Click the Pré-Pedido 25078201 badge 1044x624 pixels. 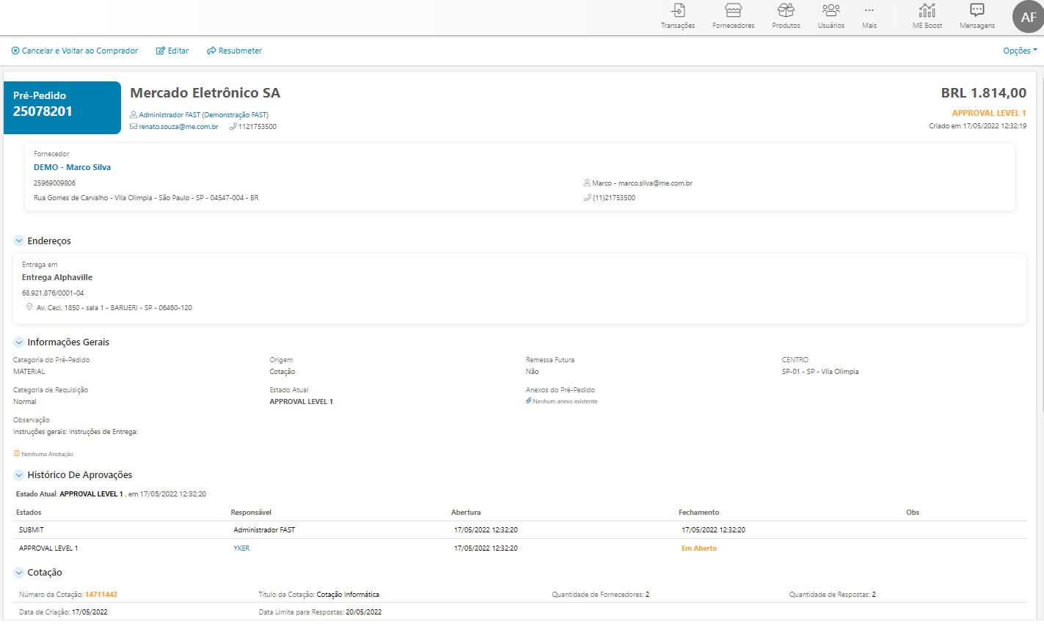tap(62, 108)
